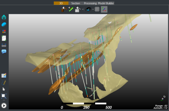The image size is (169, 111).
Task: Click the hammer and log drilling icon
Action: click(x=64, y=9)
